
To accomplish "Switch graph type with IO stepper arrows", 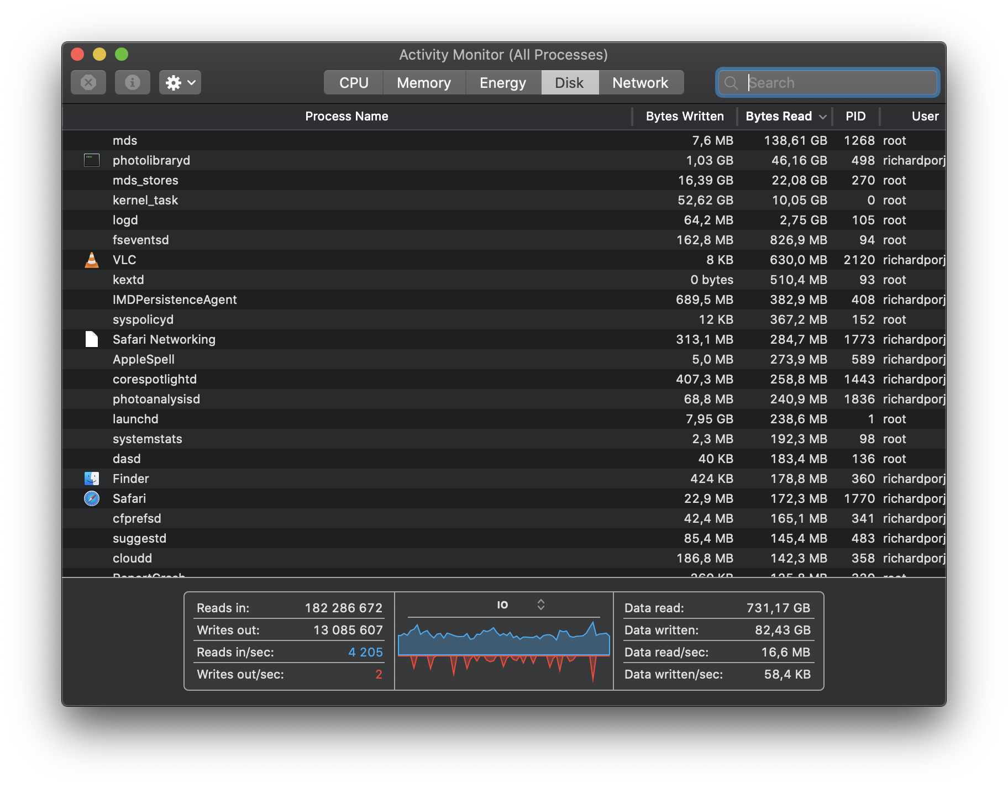I will [541, 605].
